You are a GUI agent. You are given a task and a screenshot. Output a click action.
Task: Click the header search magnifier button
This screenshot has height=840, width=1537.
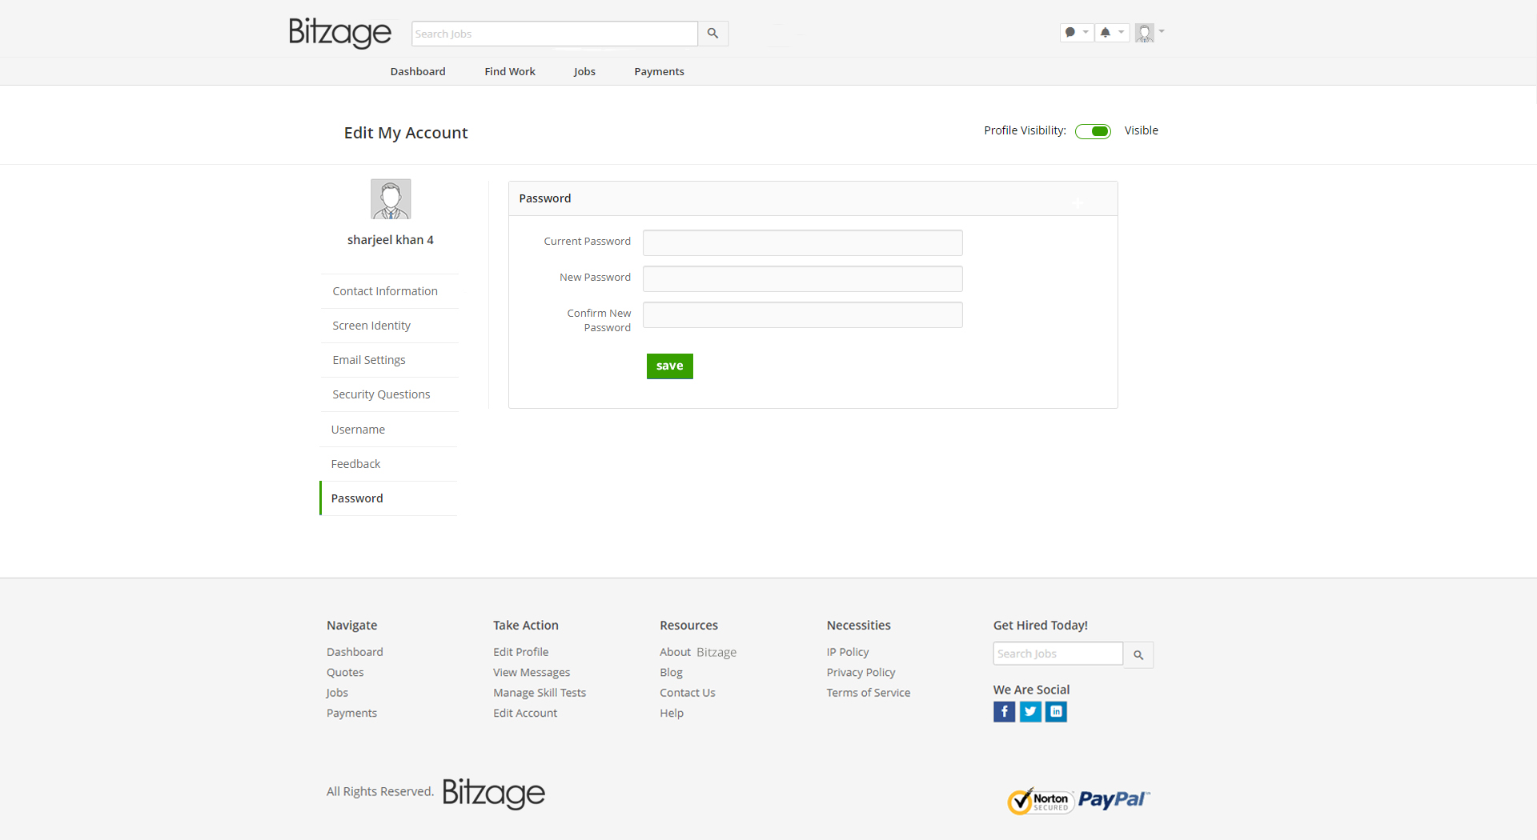click(x=712, y=34)
